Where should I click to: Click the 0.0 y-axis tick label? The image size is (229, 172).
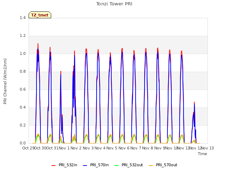pyautogui.click(x=23, y=143)
